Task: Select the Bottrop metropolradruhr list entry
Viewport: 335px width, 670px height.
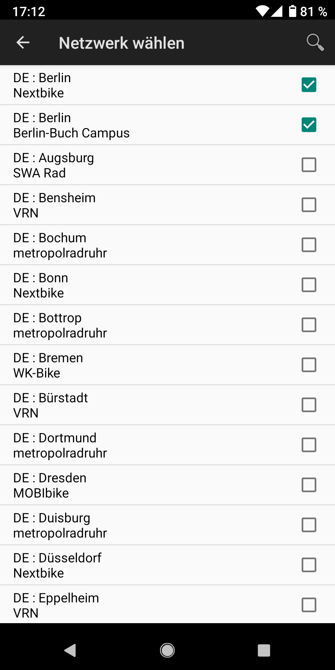Action: tap(124, 325)
